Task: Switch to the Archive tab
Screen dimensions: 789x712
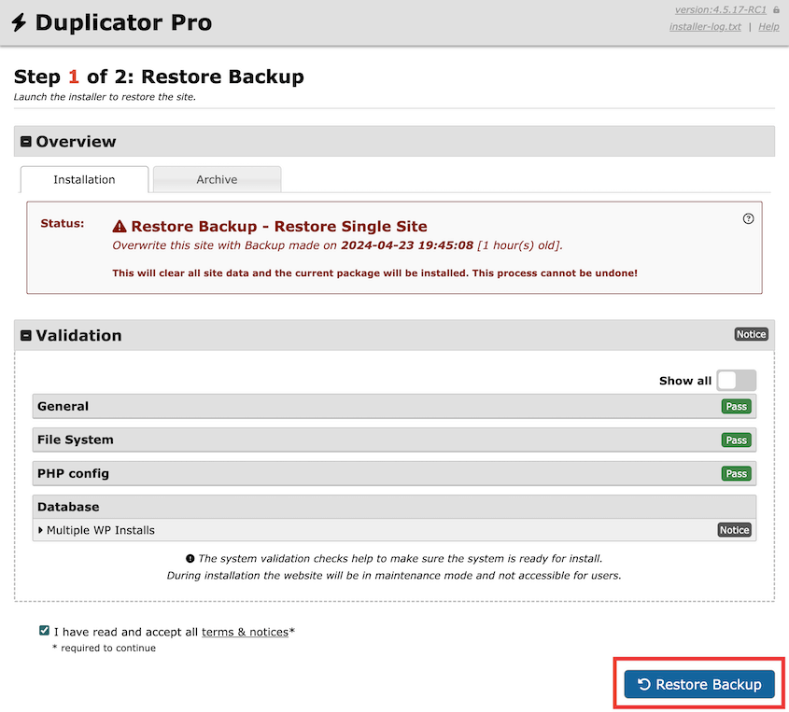Action: 217,179
